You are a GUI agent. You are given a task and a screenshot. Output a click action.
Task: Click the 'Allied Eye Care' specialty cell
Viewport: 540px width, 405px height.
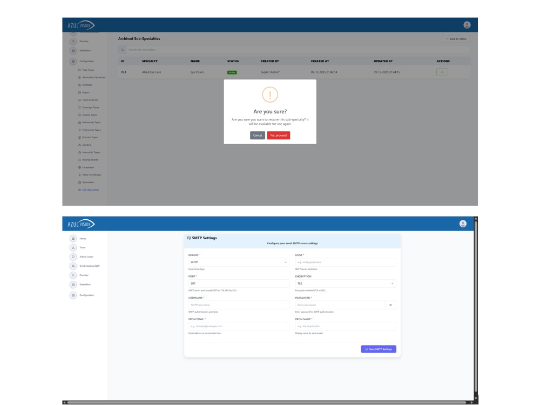pyautogui.click(x=152, y=72)
